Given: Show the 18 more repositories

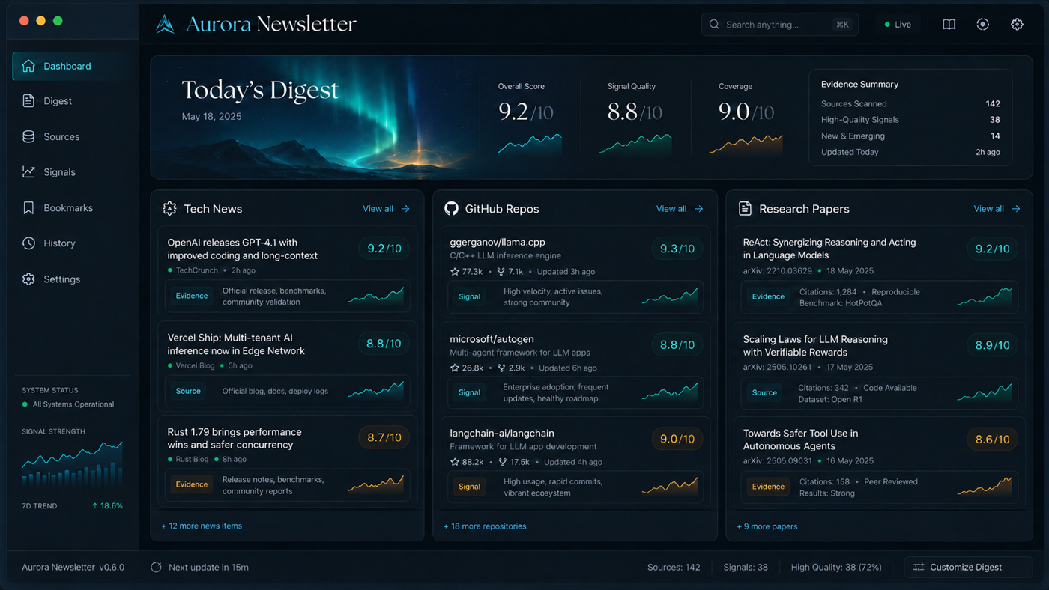Looking at the screenshot, I should [x=485, y=526].
